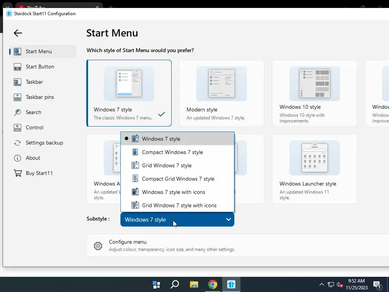The width and height of the screenshot is (389, 292).
Task: Select the Windows Launcher style card
Action: coord(315,169)
